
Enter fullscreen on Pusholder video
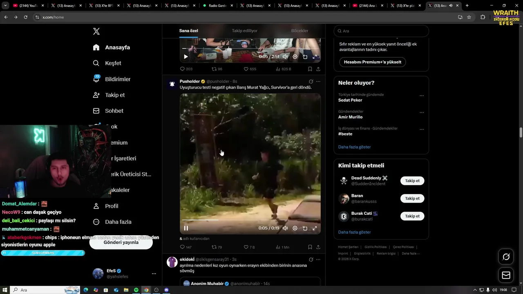pos(315,228)
